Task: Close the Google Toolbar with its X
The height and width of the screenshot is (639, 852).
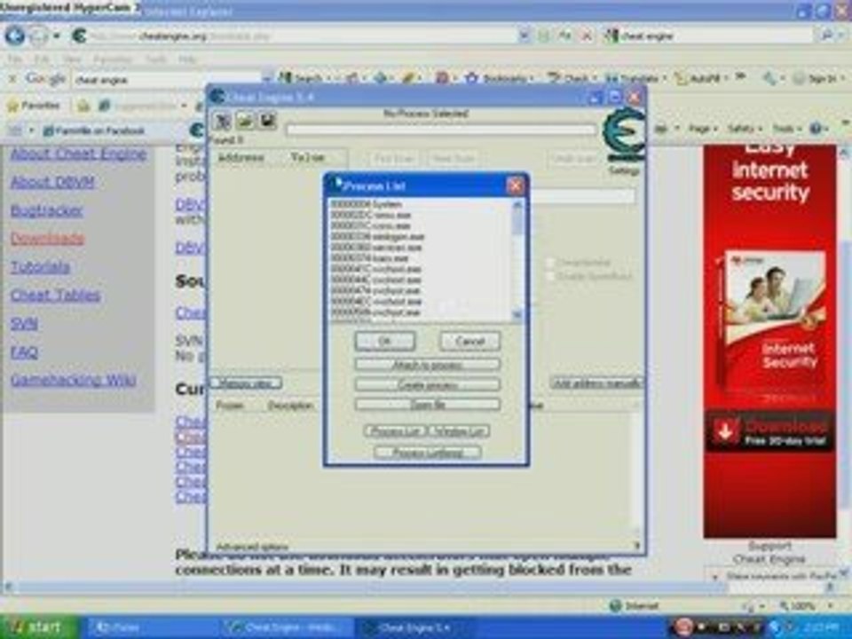Action: pos(12,79)
